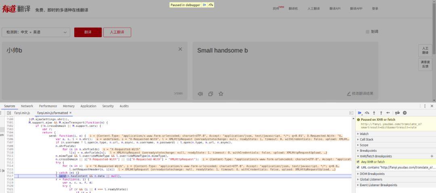Favorite the translation with star icon
Image resolution: width=436 pixels, height=193 pixels.
[221, 94]
